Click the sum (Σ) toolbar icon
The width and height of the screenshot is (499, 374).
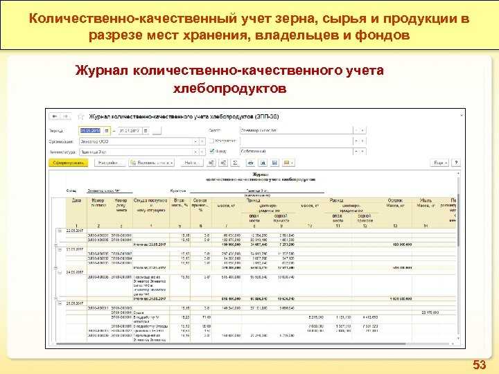tap(235, 163)
